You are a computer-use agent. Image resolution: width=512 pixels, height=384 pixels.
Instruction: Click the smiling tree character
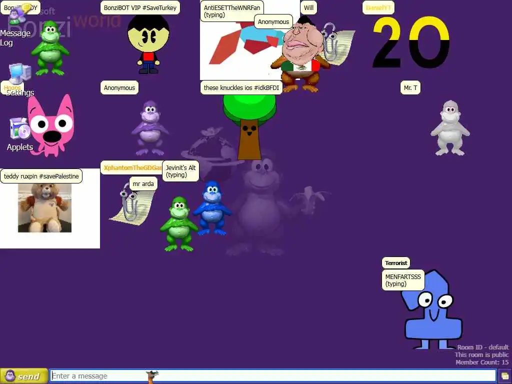pyautogui.click(x=249, y=126)
